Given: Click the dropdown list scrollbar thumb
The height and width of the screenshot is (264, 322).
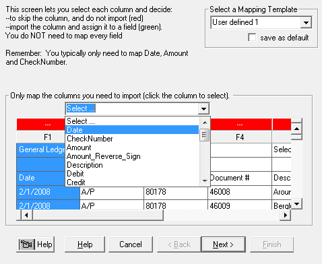Looking at the screenshot, I should 204,135.
